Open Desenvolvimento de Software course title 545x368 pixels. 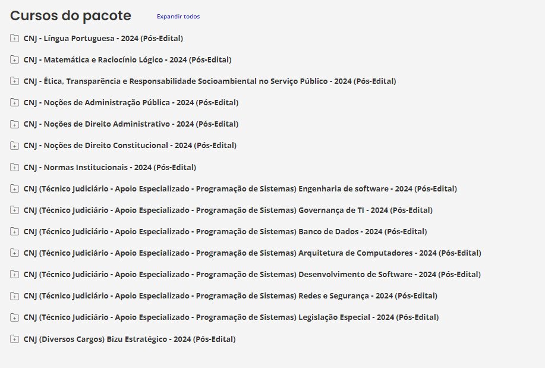[252, 275]
